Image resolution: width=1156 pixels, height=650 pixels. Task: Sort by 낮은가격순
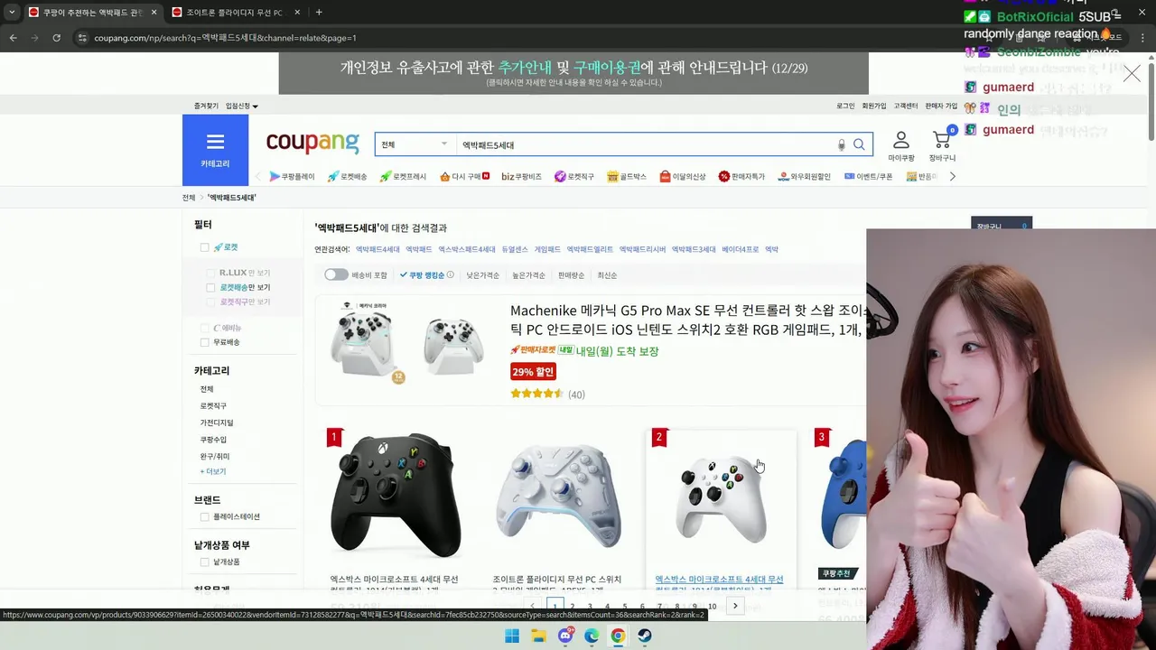click(483, 275)
